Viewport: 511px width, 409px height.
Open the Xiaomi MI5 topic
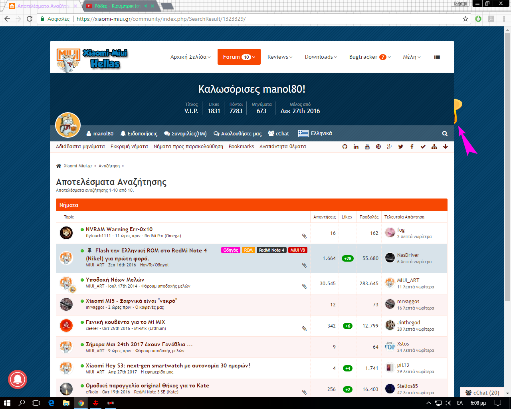[131, 301]
